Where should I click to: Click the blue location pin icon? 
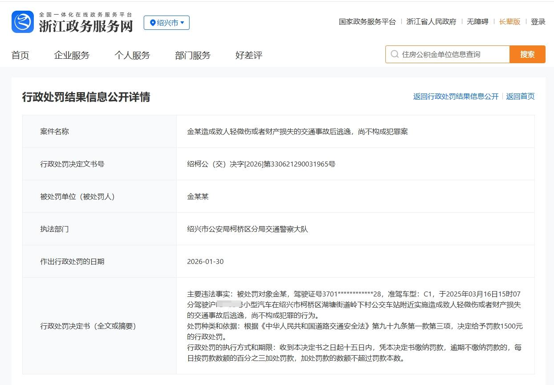tap(152, 23)
